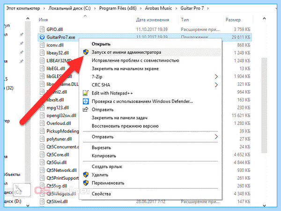The height and width of the screenshot is (211, 281).
Task: Choose Создать ярлык
Action: point(107,167)
